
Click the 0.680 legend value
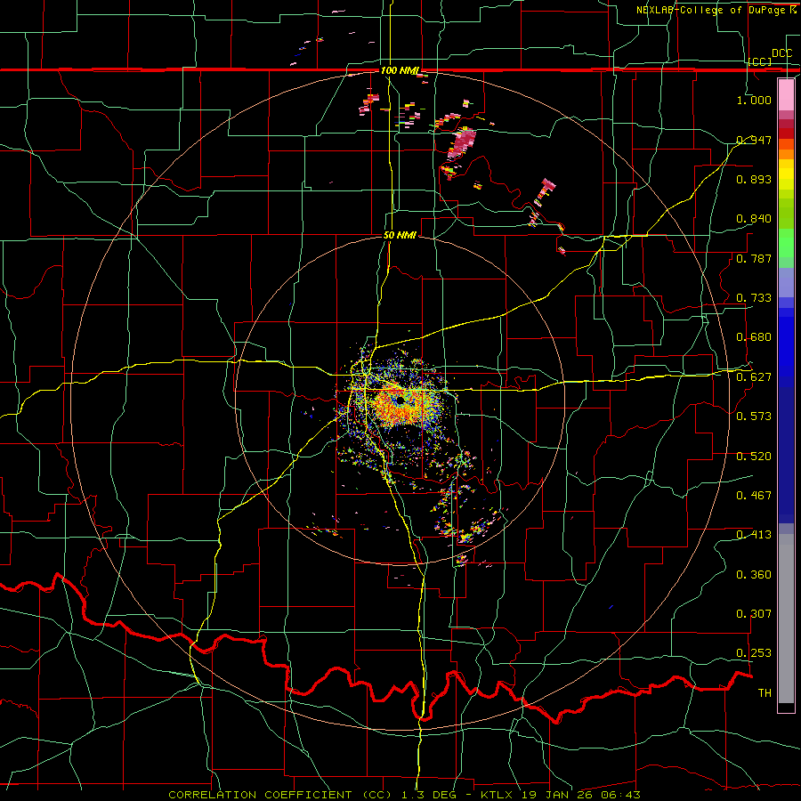[x=754, y=337]
